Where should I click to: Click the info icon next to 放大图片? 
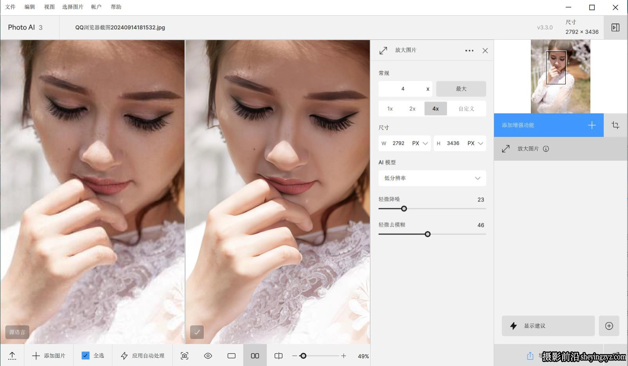click(x=546, y=149)
